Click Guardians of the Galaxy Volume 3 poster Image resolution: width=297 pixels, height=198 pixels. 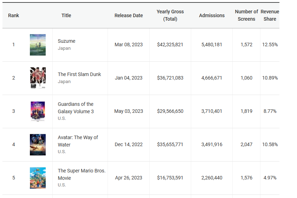(x=38, y=111)
